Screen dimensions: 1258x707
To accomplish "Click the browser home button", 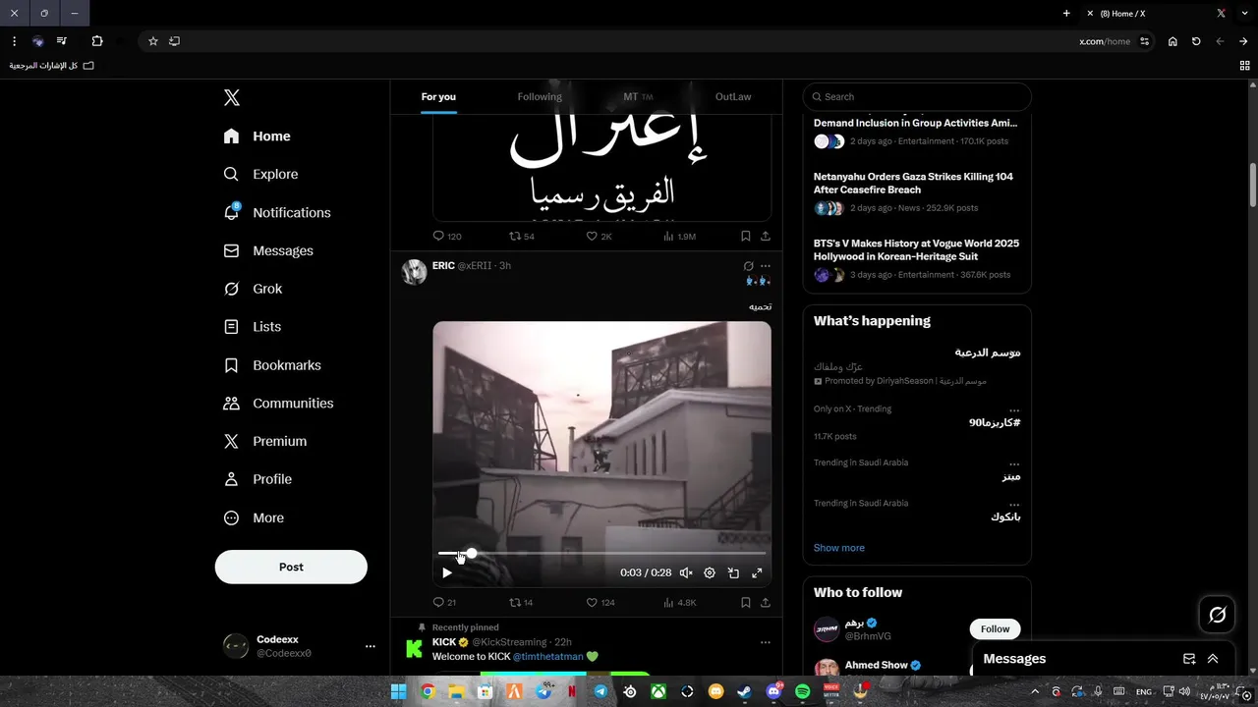I will [1172, 41].
